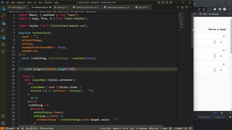Click the +Write a tweet button
232x130 pixels.
click(217, 30)
